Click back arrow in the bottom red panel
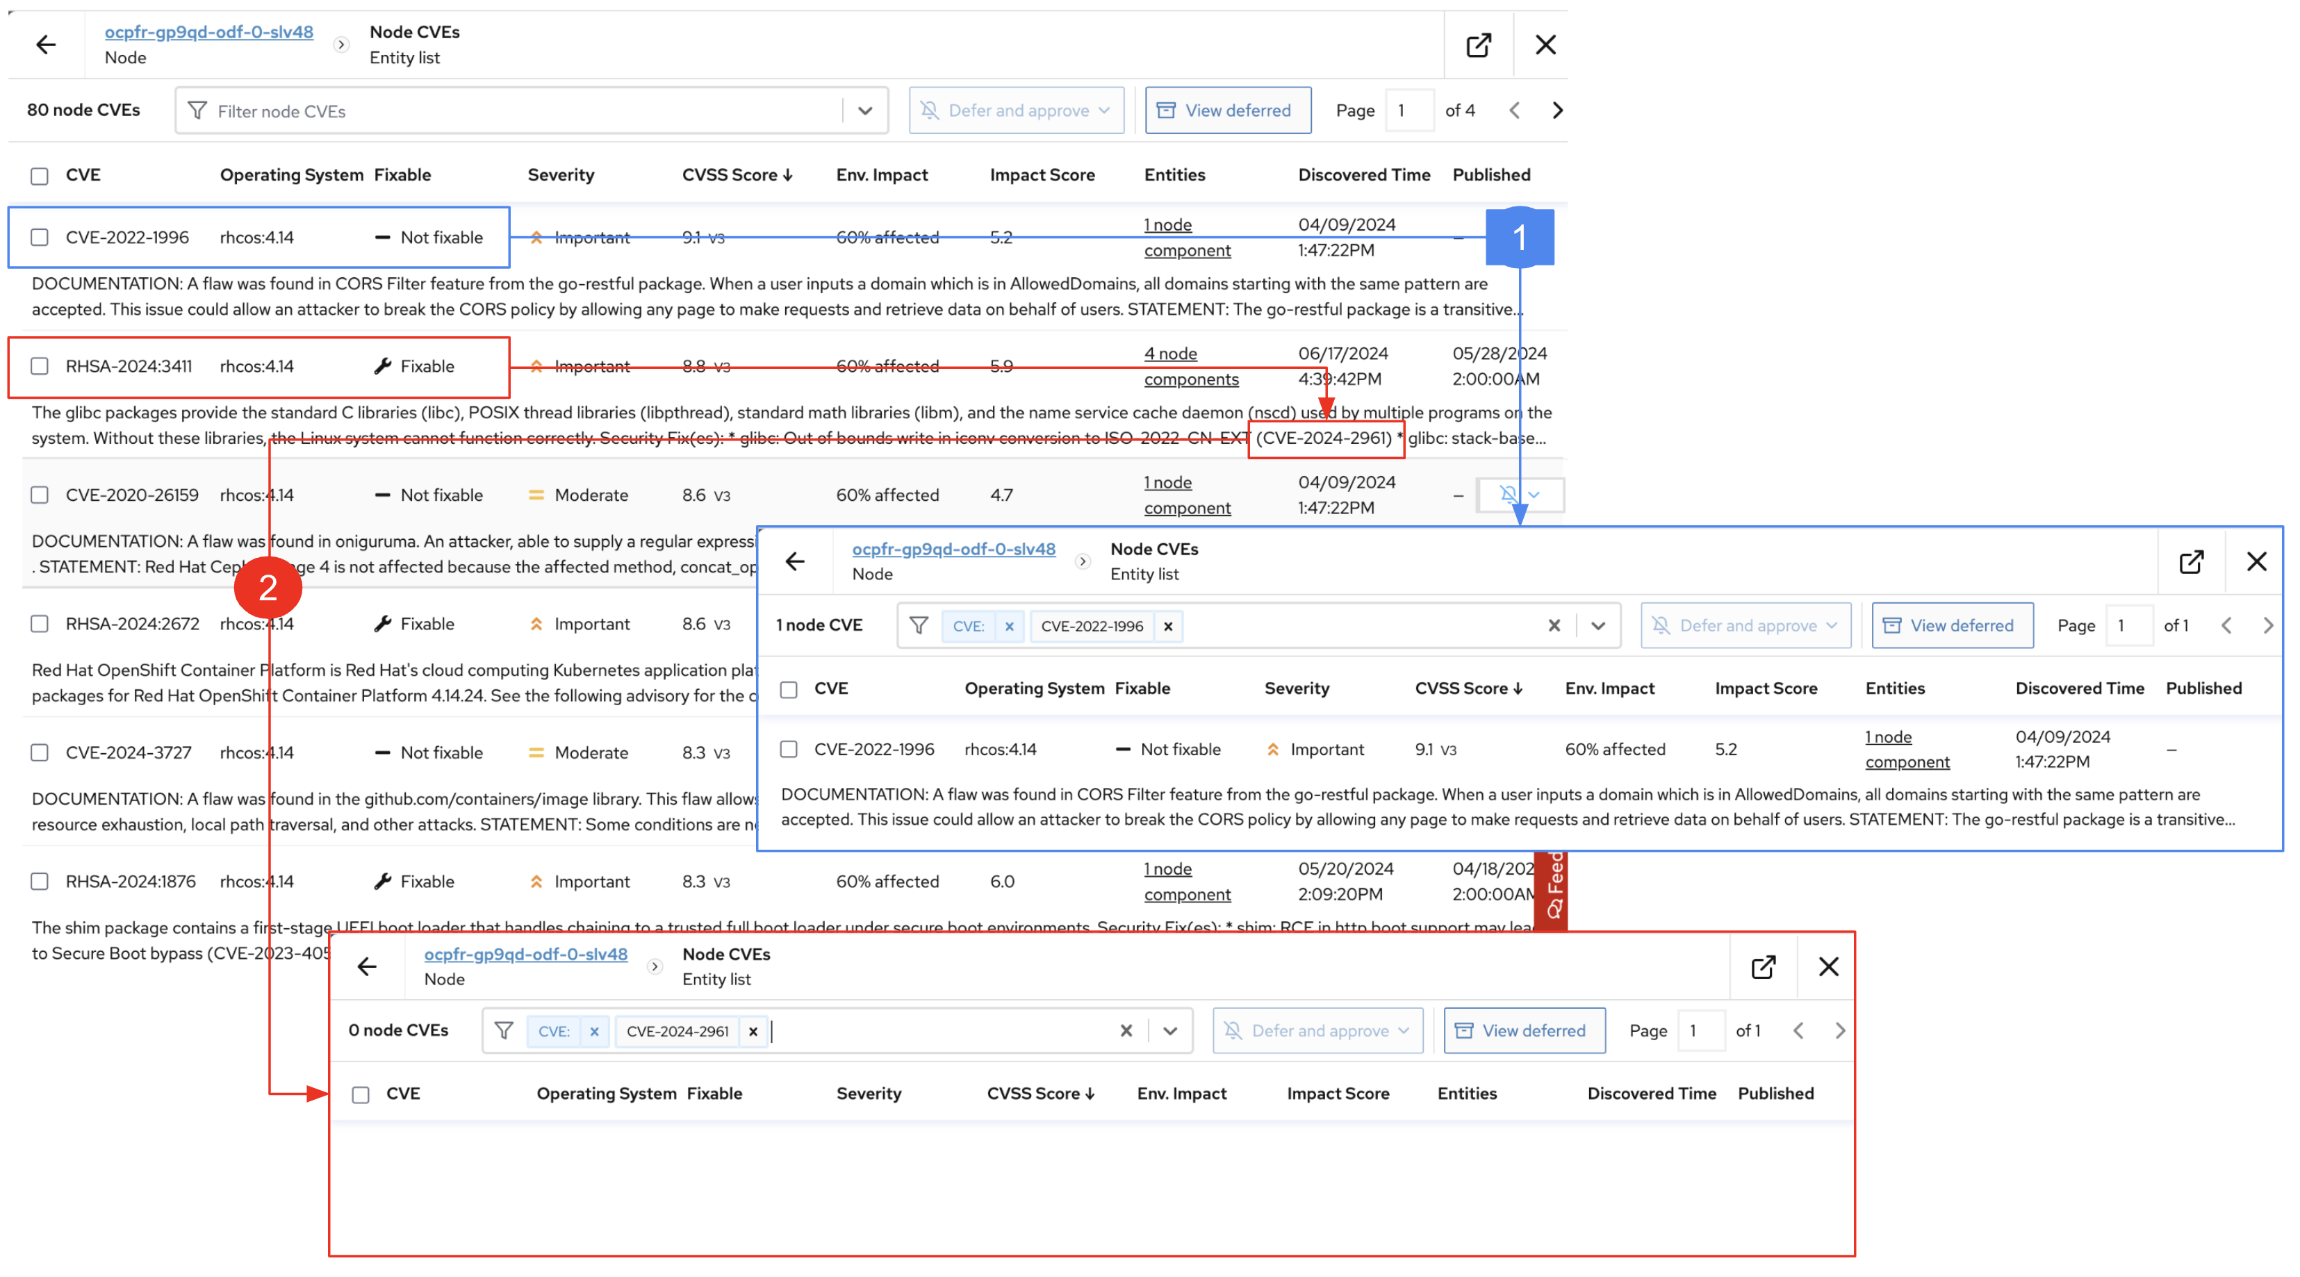The width and height of the screenshot is (2300, 1277). click(367, 966)
